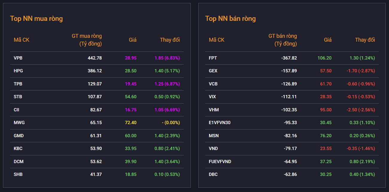This screenshot has width=389, height=192.
Task: Open the VCB stock ticker
Action: [x=213, y=84]
